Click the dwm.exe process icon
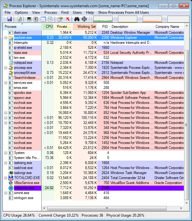 11,33
